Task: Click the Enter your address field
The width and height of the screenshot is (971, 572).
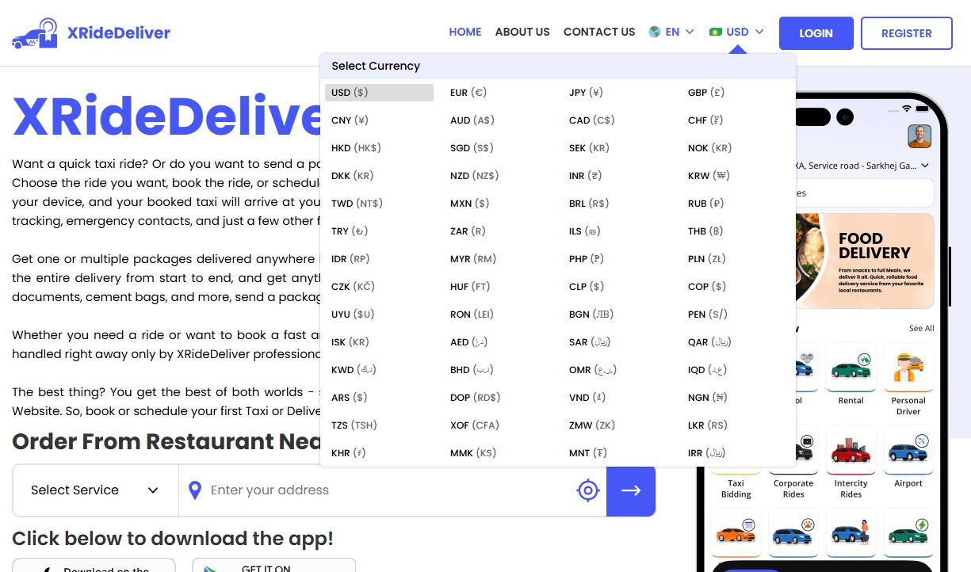Action: 388,490
